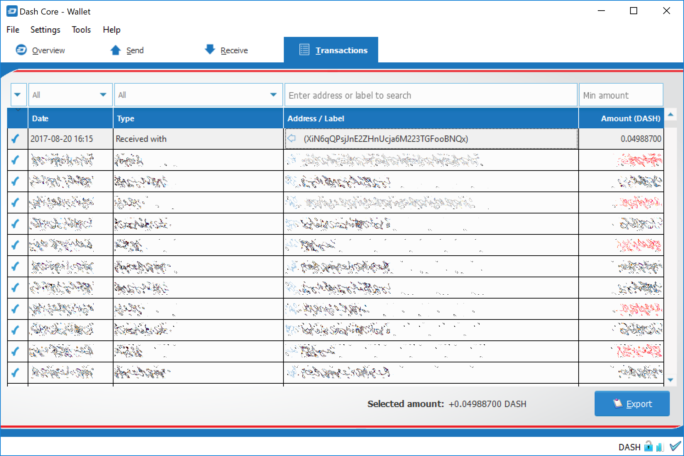This screenshot has height=456, width=684.
Task: Open the Tools menu
Action: [81, 30]
